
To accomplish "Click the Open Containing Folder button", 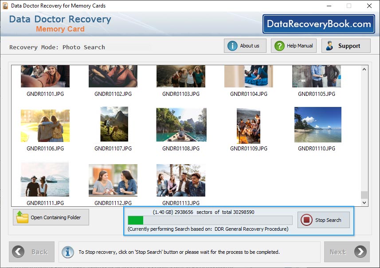I will tap(51, 217).
